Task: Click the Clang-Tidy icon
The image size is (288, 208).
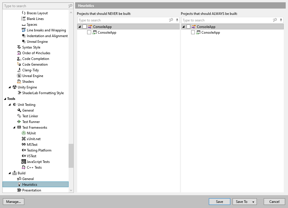Action: pyautogui.click(x=19, y=70)
